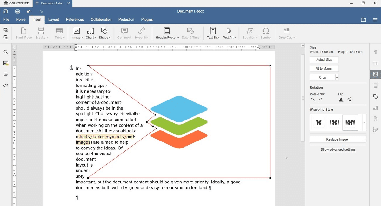
Task: Select the Through wrapping style
Action: click(351, 122)
